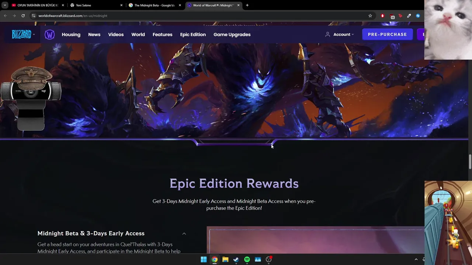Close The Midnight Beta Google tab

tap(180, 5)
